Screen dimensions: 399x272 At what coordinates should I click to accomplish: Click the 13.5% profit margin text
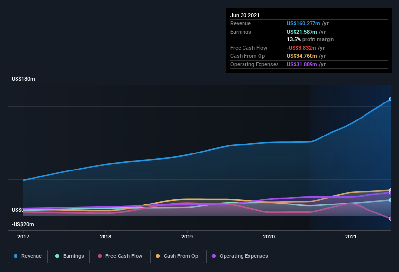tap(310, 40)
